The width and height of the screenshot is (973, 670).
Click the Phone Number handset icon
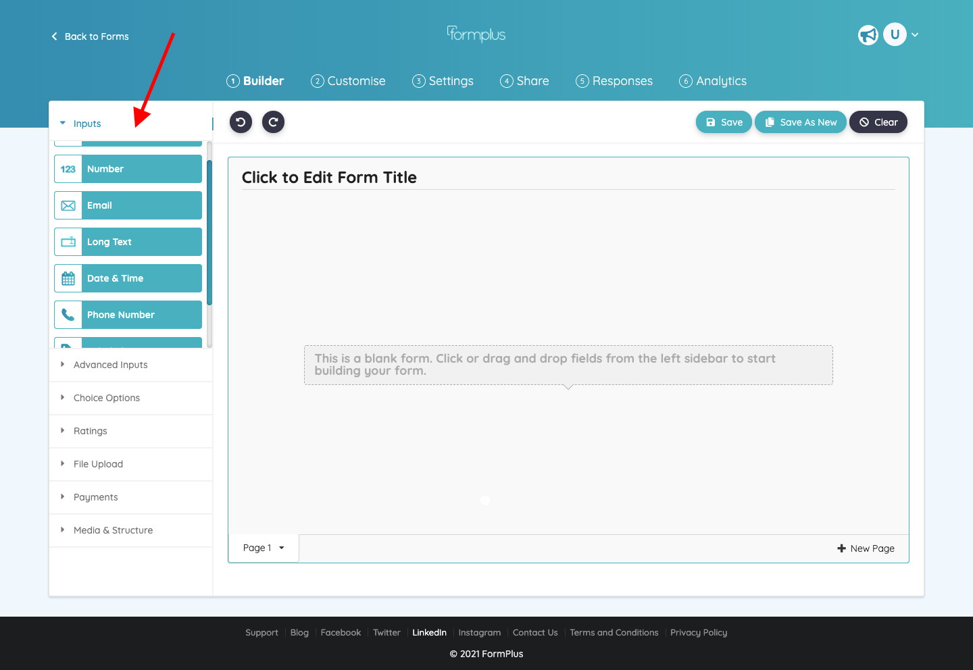pos(68,315)
